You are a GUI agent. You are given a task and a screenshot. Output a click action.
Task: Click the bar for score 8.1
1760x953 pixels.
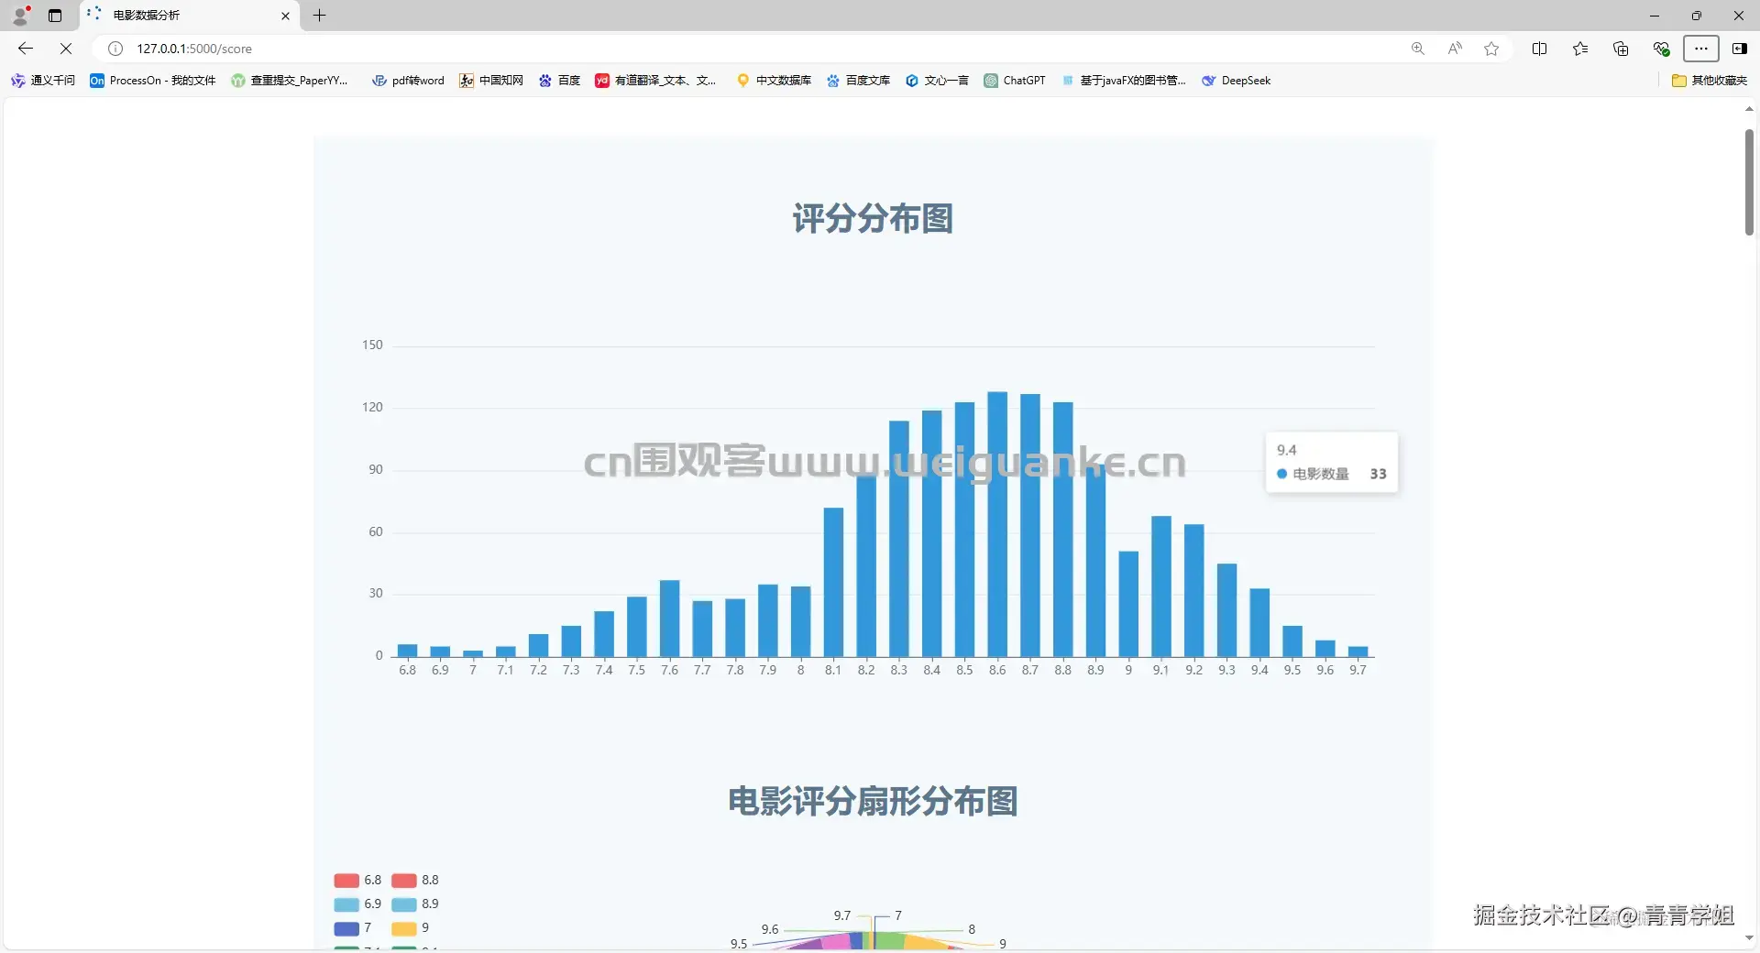point(833,583)
